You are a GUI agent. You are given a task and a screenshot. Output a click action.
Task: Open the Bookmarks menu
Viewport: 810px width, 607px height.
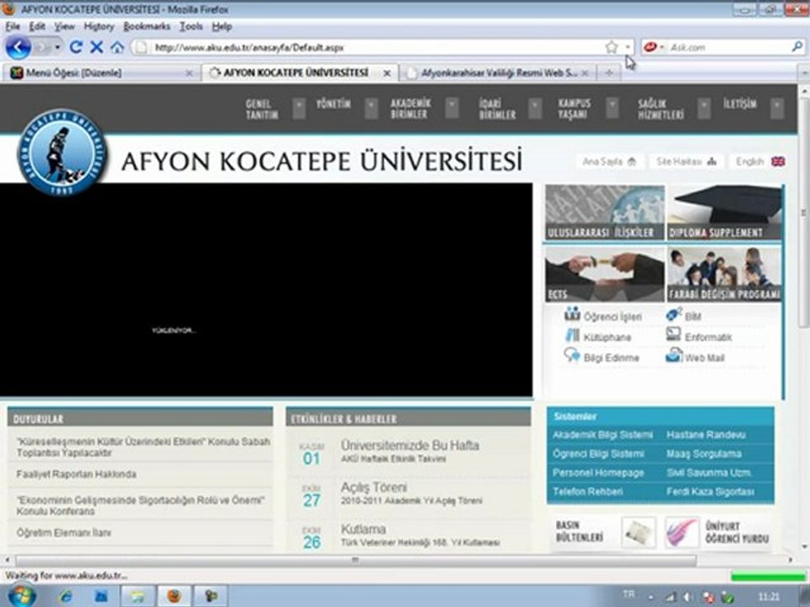tap(146, 26)
